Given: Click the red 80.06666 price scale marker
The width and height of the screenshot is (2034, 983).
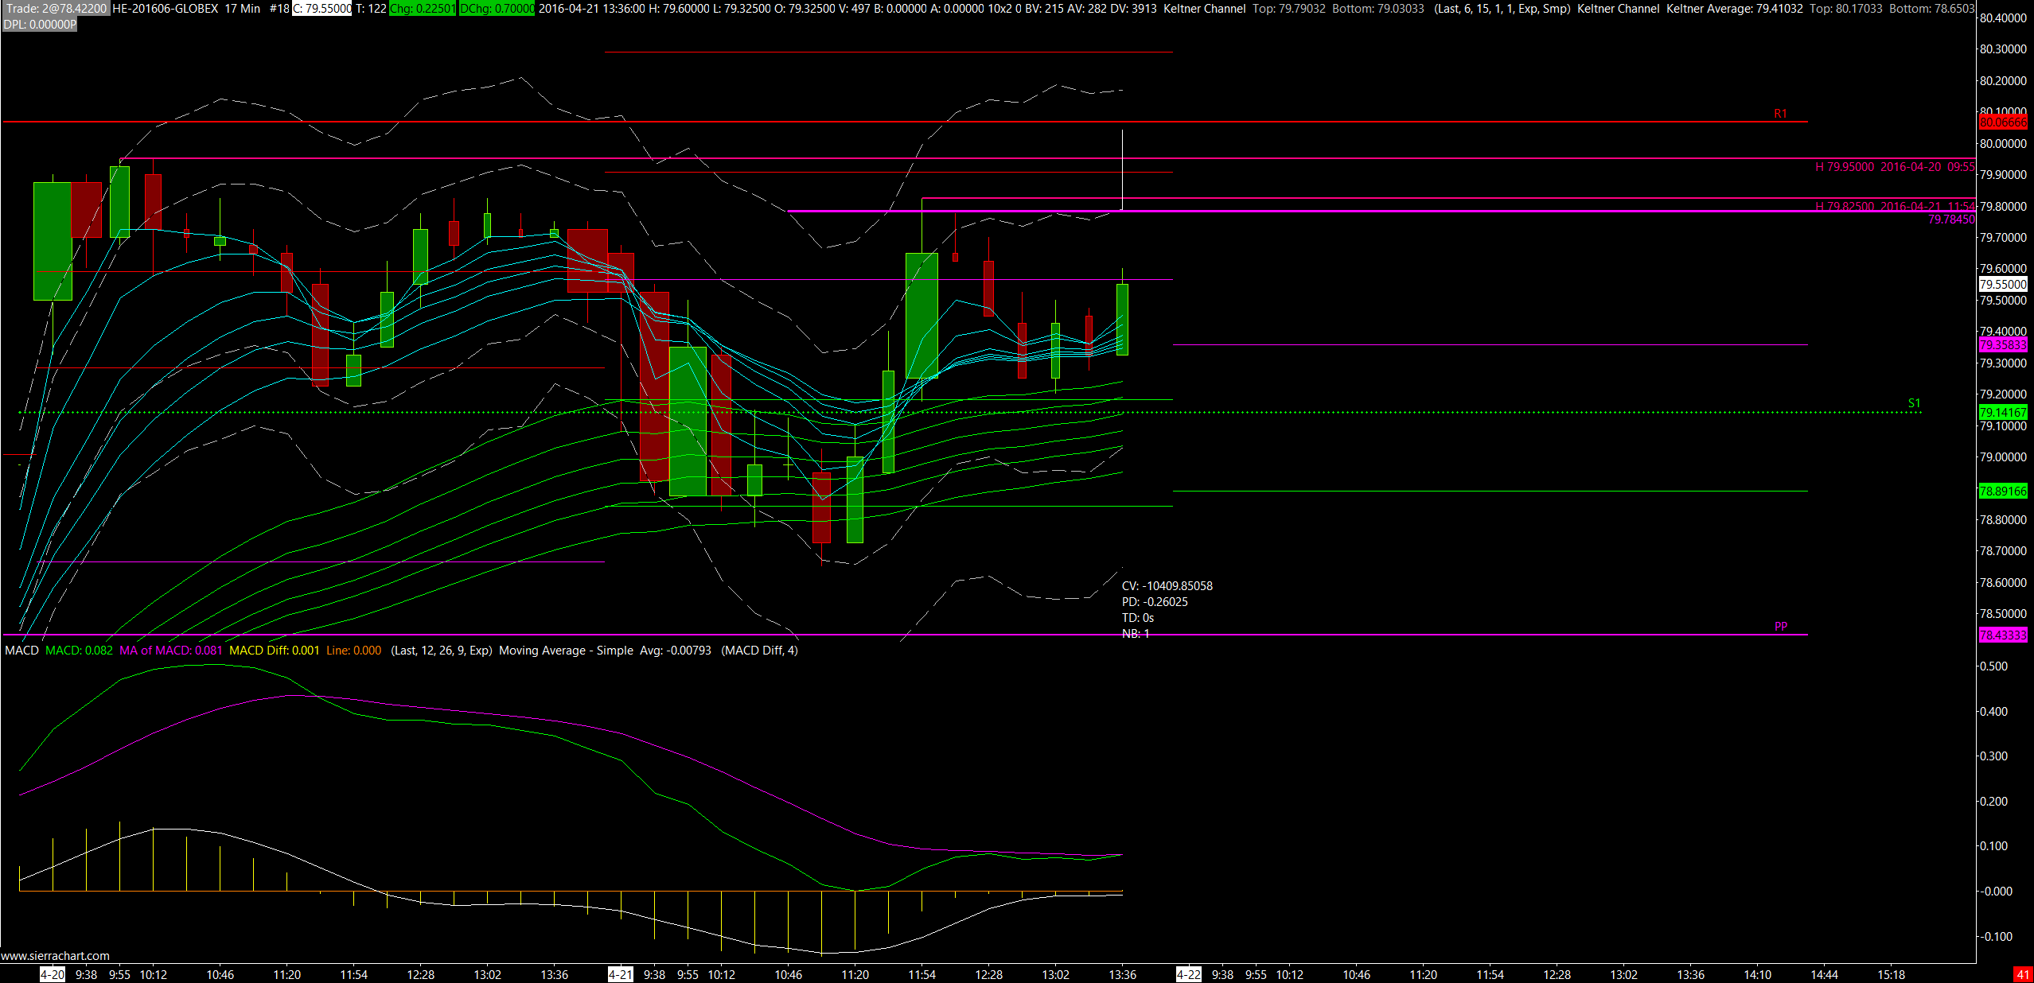Looking at the screenshot, I should 2003,122.
